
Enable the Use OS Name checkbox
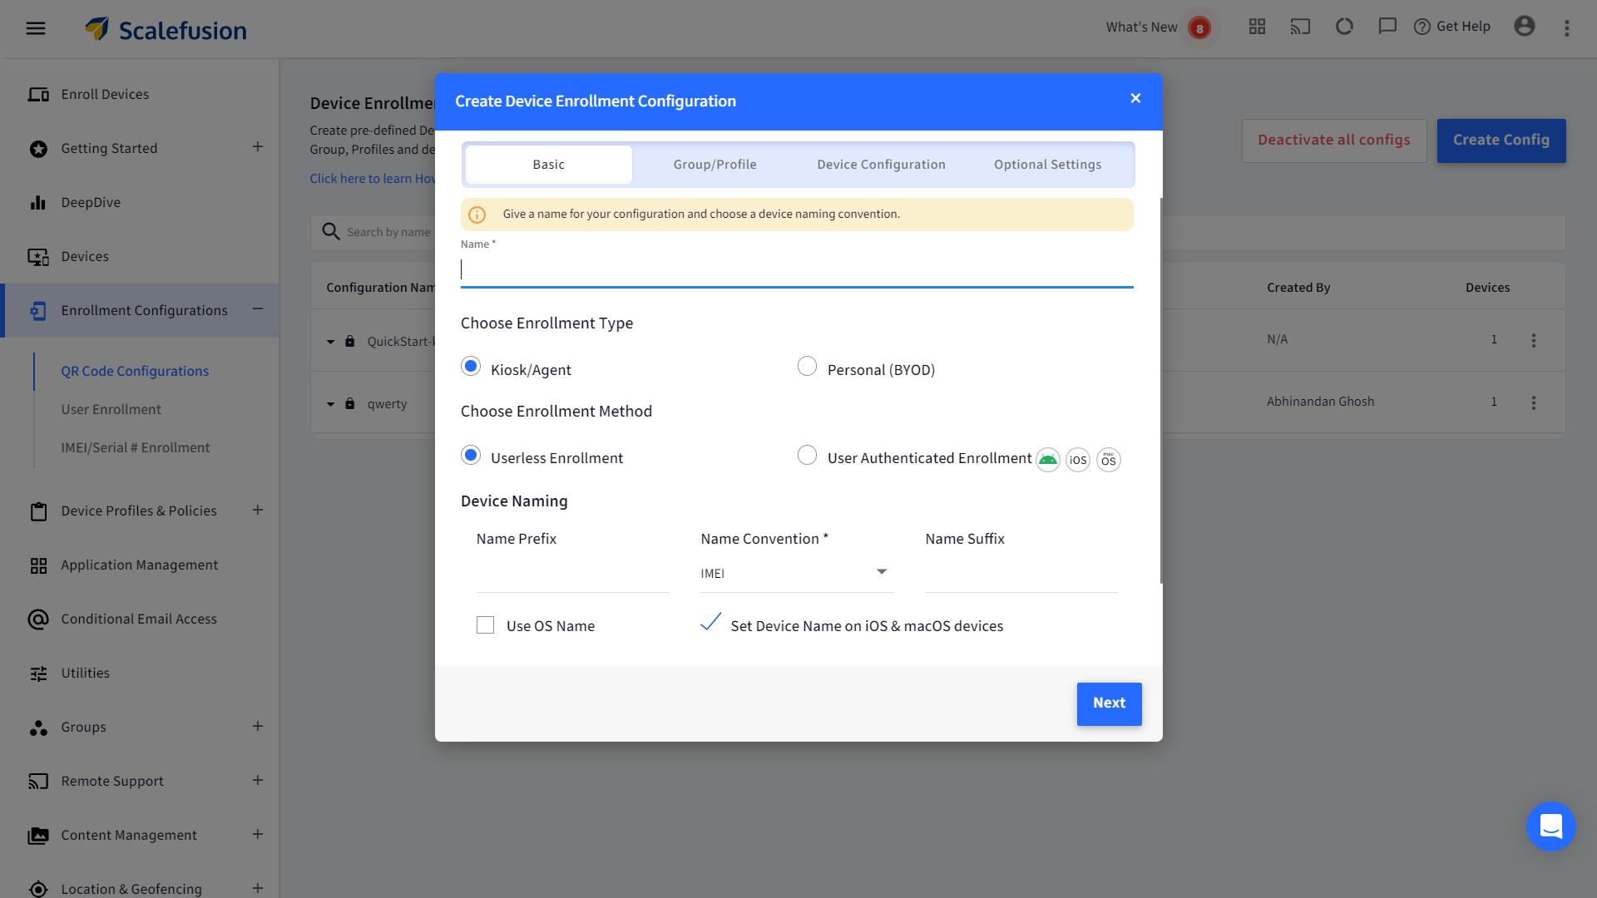[485, 624]
